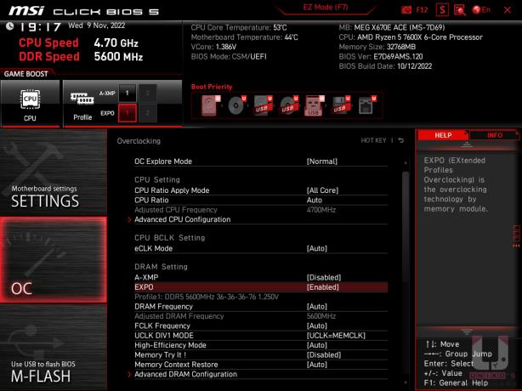Screen dimensions: 522x391
Task: Toggle EXPO profile 1 button
Action: click(127, 113)
